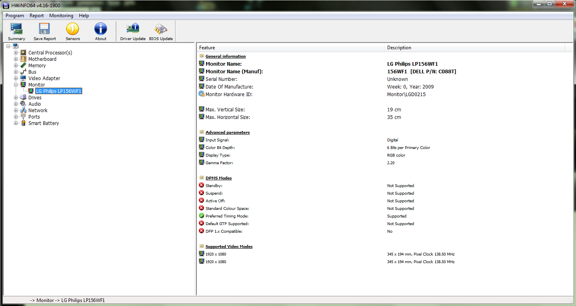The width and height of the screenshot is (576, 306).
Task: Click the Central Processor(s) tree icon
Action: point(23,52)
